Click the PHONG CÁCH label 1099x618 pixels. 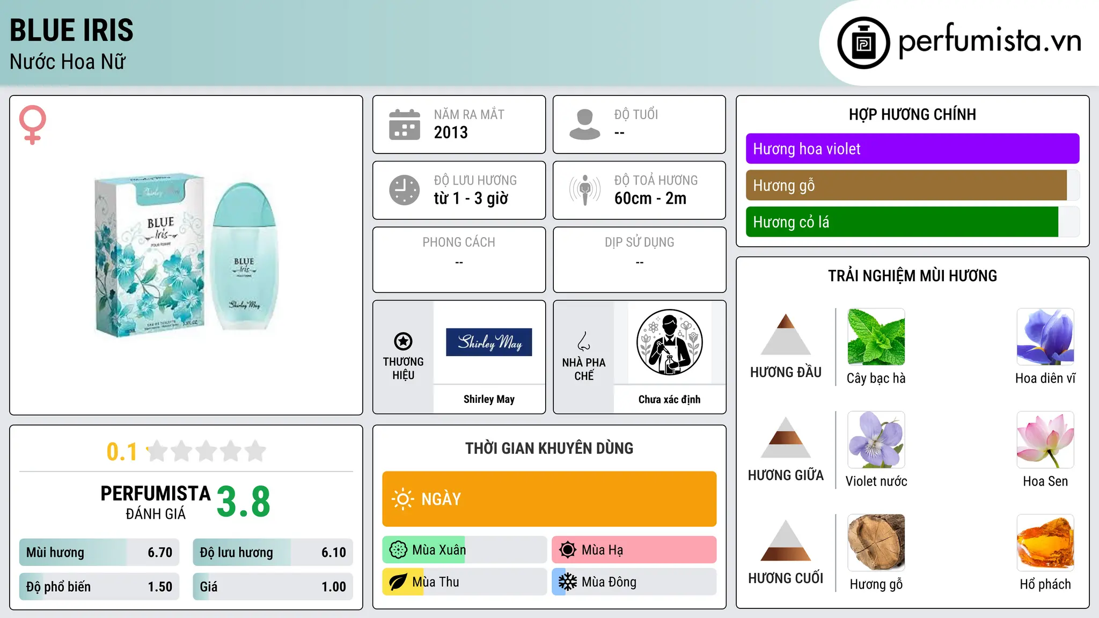[459, 242]
